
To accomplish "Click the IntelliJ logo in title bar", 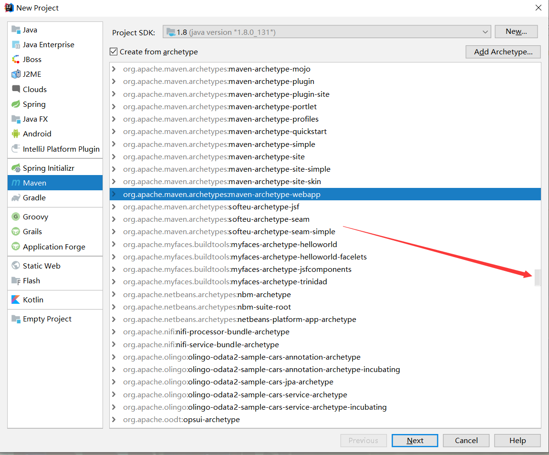I will [x=9, y=8].
